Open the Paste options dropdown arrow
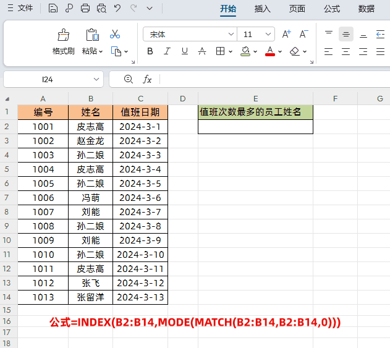This screenshot has height=348, width=390. pos(101,51)
